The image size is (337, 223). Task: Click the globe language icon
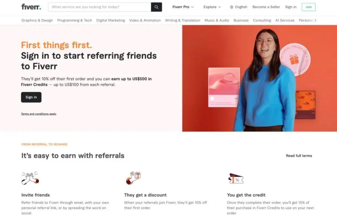click(x=231, y=7)
